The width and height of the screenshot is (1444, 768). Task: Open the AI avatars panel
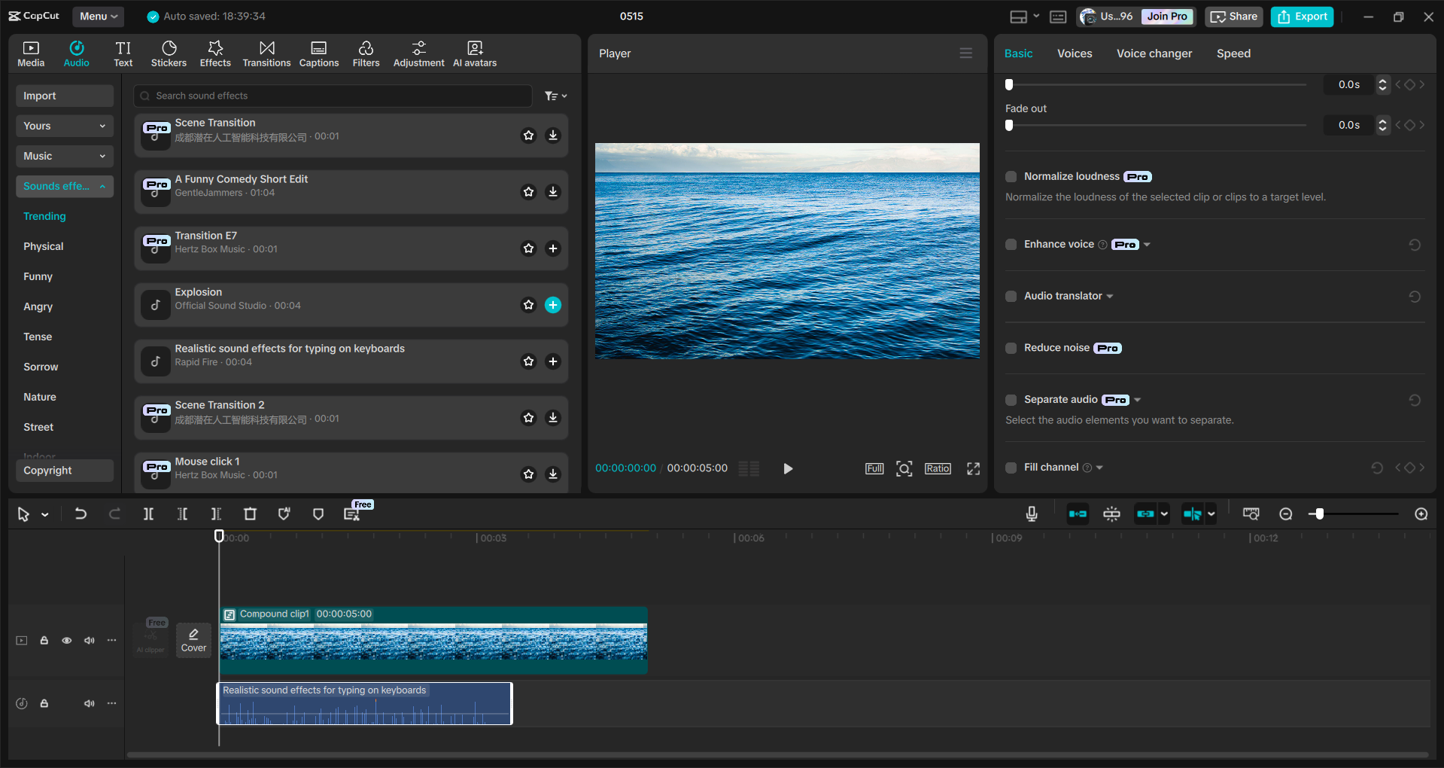(474, 53)
